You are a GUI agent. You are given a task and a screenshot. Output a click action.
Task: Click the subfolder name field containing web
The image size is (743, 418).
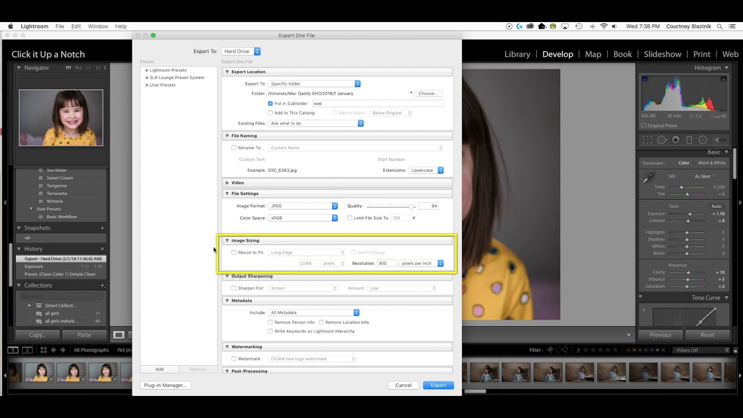click(x=377, y=103)
